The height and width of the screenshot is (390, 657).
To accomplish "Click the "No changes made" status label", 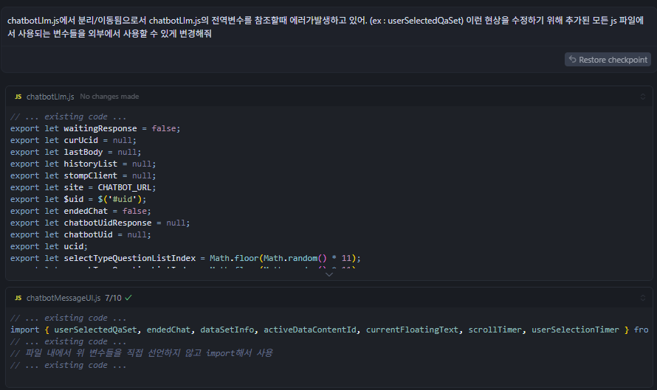I will click(x=109, y=97).
